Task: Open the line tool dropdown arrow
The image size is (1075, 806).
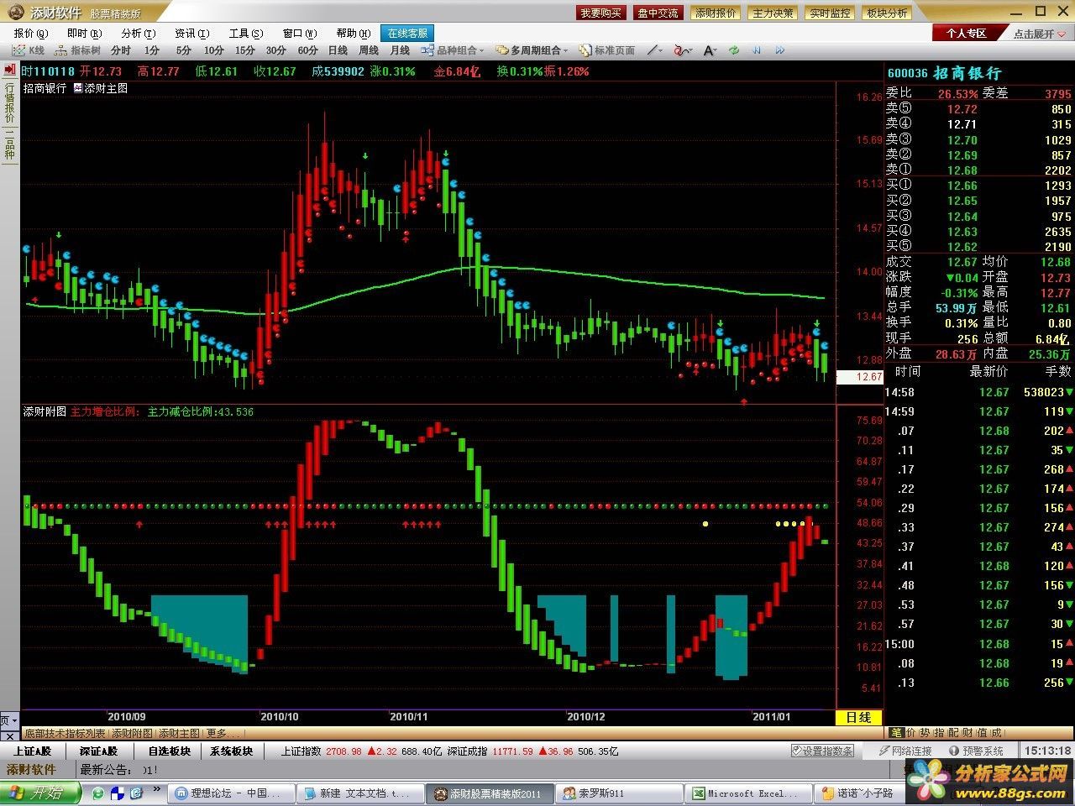Action: coord(662,51)
